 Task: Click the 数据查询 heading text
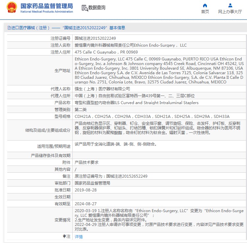pos(97,8)
